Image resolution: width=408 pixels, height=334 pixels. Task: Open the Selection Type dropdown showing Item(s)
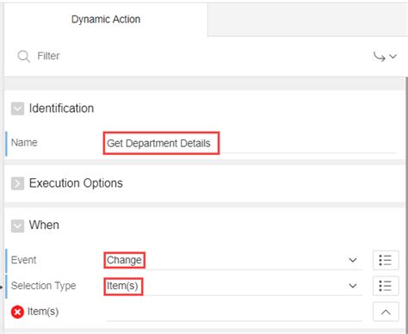tap(233, 286)
